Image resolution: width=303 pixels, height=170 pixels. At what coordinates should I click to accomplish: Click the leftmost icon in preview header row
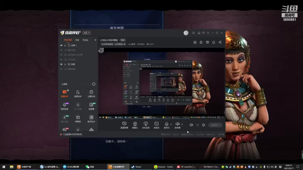coord(195,42)
